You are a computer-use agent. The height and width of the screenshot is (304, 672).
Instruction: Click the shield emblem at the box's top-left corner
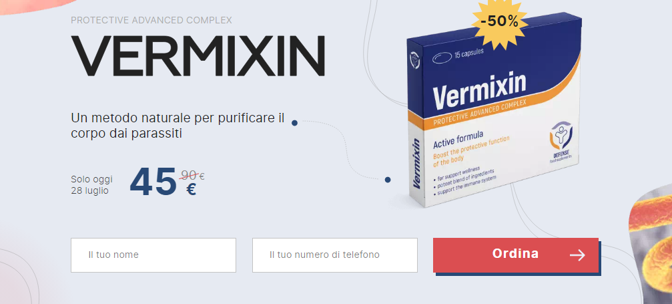(x=414, y=60)
